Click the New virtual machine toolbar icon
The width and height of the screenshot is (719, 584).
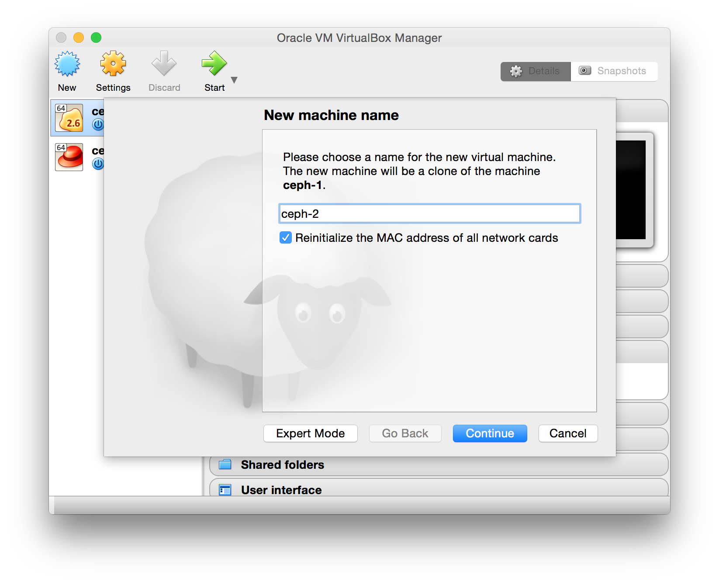point(67,64)
